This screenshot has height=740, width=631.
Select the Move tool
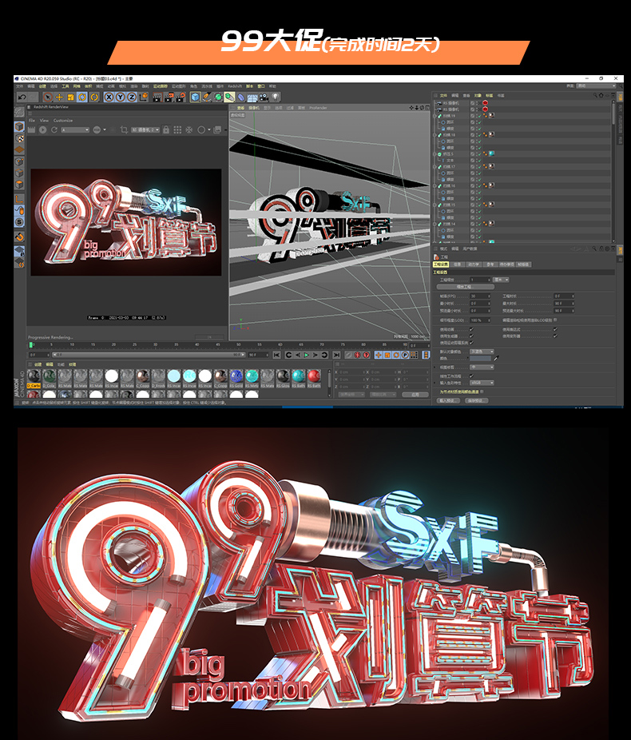[x=59, y=97]
